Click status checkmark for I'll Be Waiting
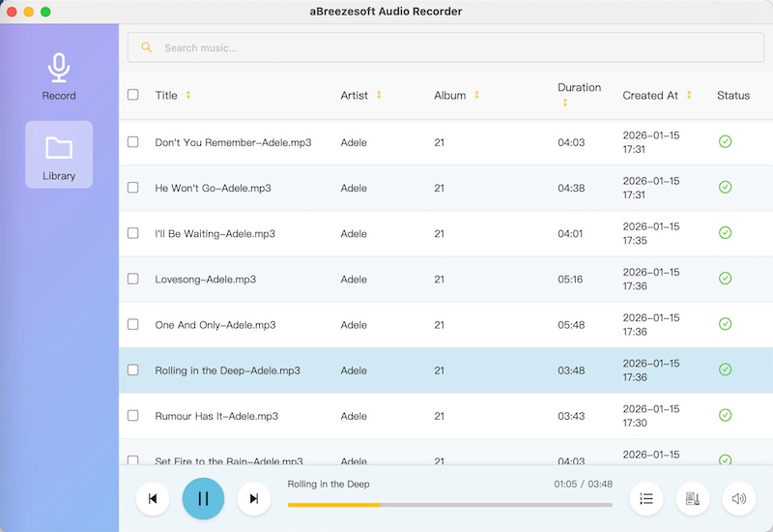Image resolution: width=773 pixels, height=532 pixels. pyautogui.click(x=726, y=232)
